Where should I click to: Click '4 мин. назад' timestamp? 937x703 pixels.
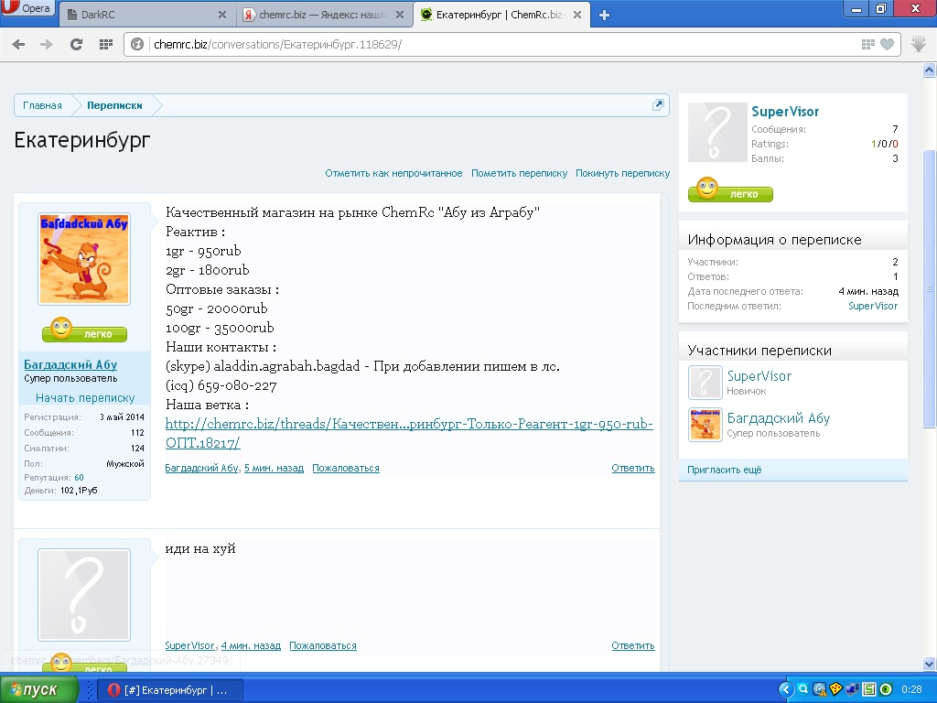click(x=251, y=645)
